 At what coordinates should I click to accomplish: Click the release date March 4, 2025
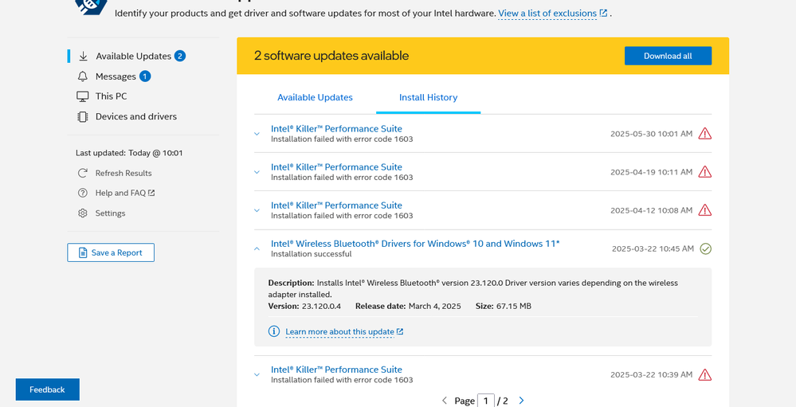434,306
